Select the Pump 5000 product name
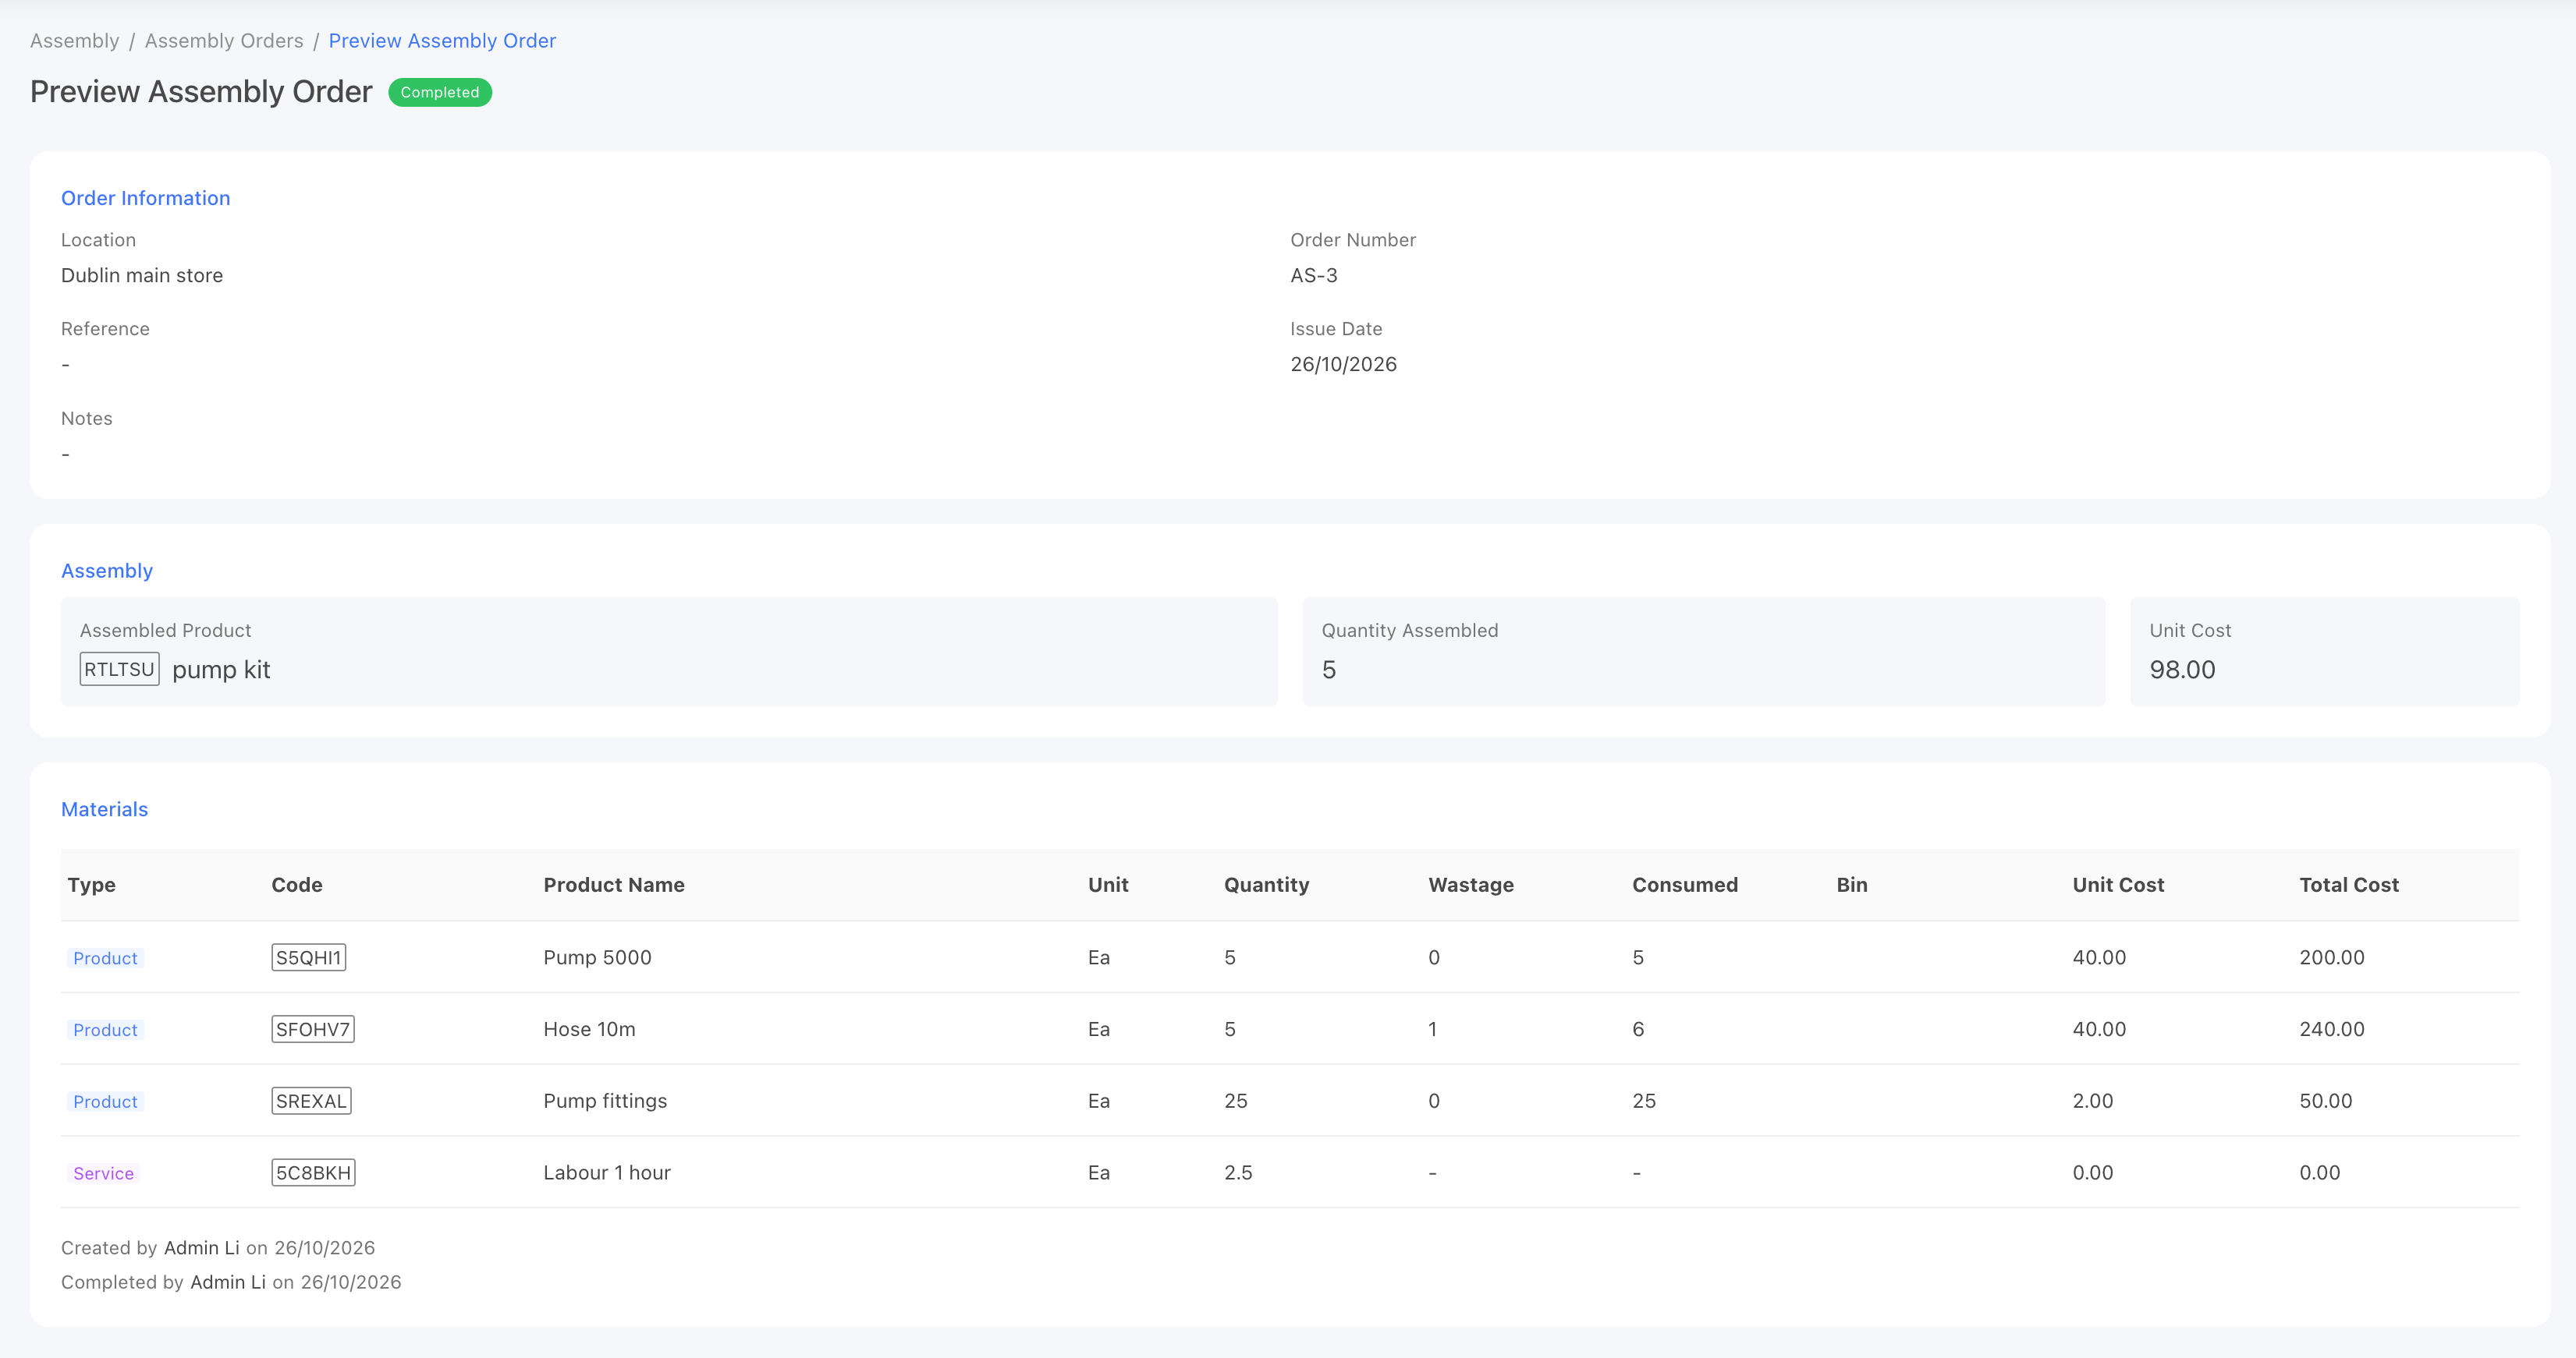 click(597, 957)
